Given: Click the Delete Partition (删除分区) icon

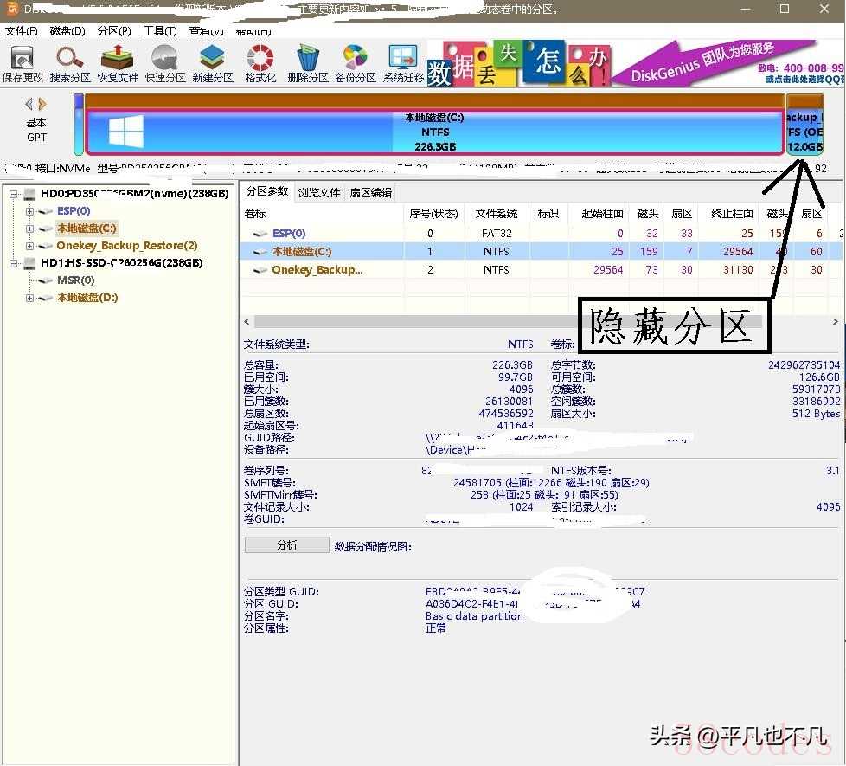Looking at the screenshot, I should click(308, 63).
